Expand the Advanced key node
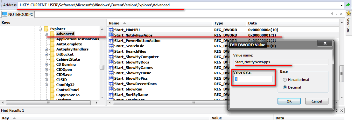Screen dimensions: 352x120 point(46,34)
